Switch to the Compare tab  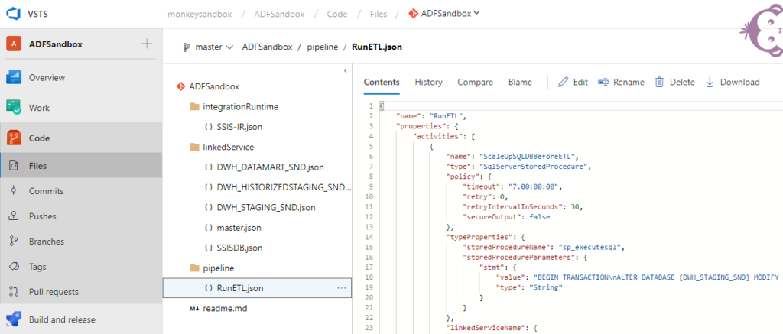[475, 83]
